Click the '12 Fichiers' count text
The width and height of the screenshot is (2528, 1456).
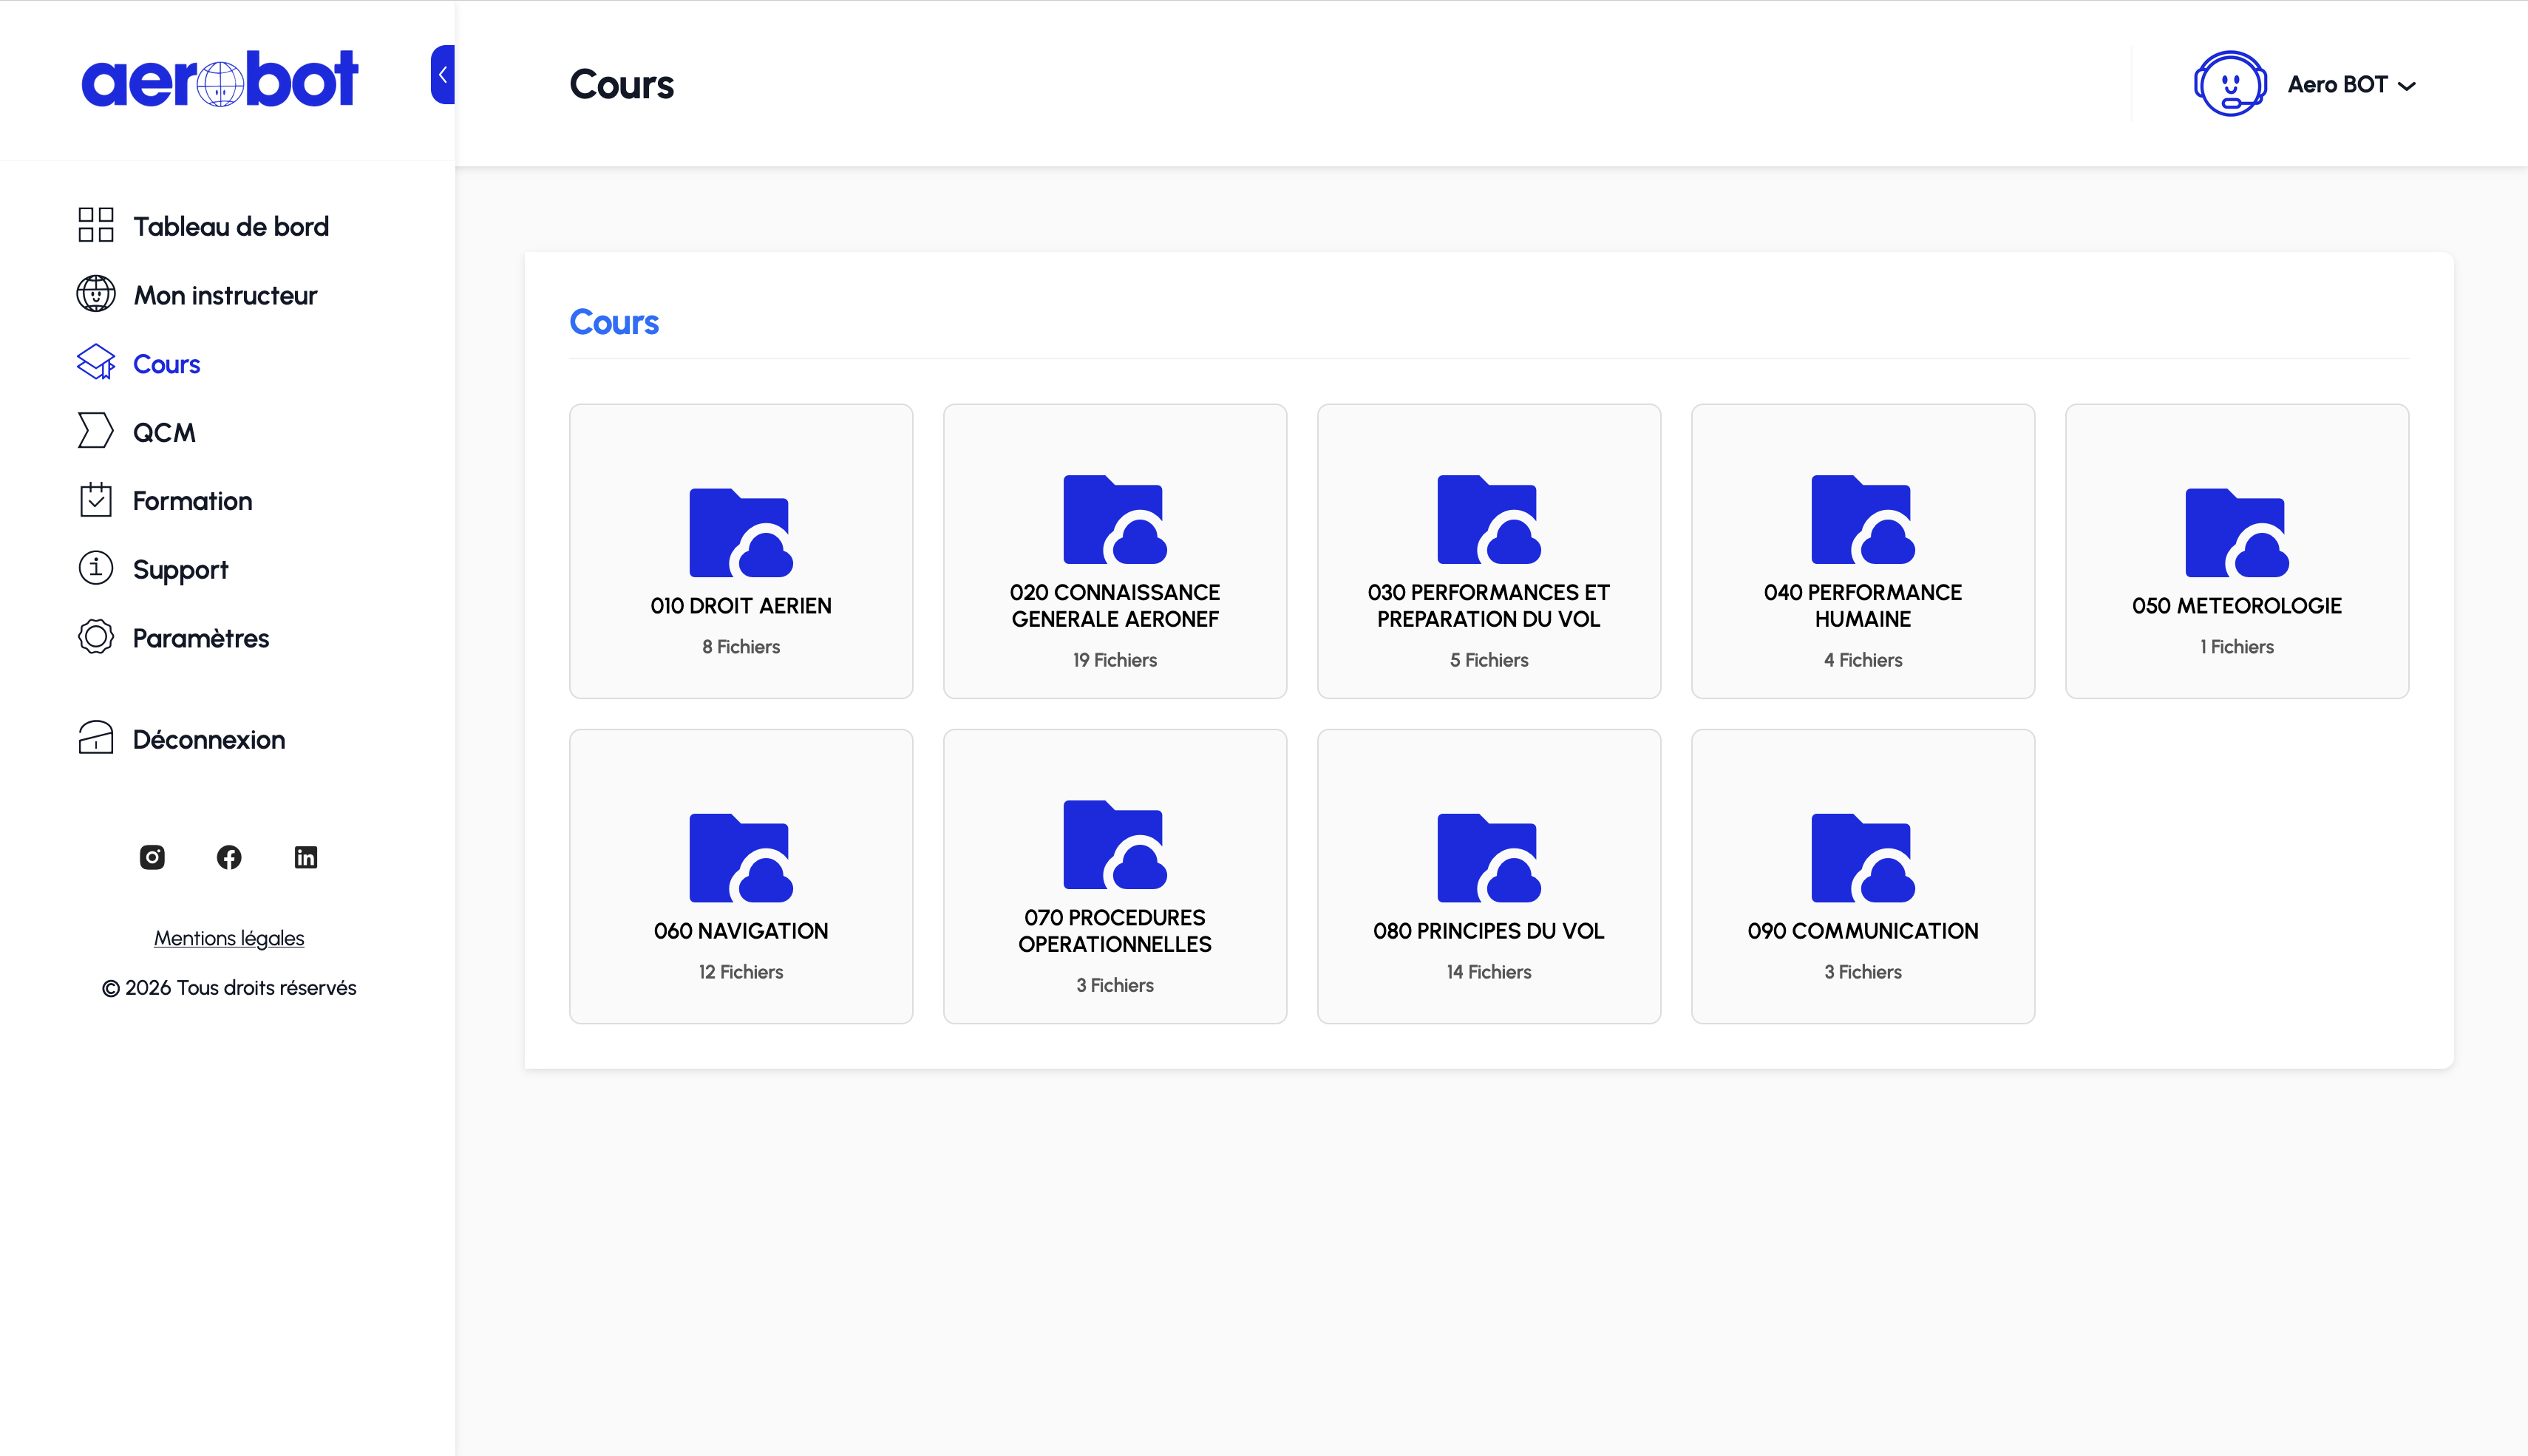tap(741, 972)
